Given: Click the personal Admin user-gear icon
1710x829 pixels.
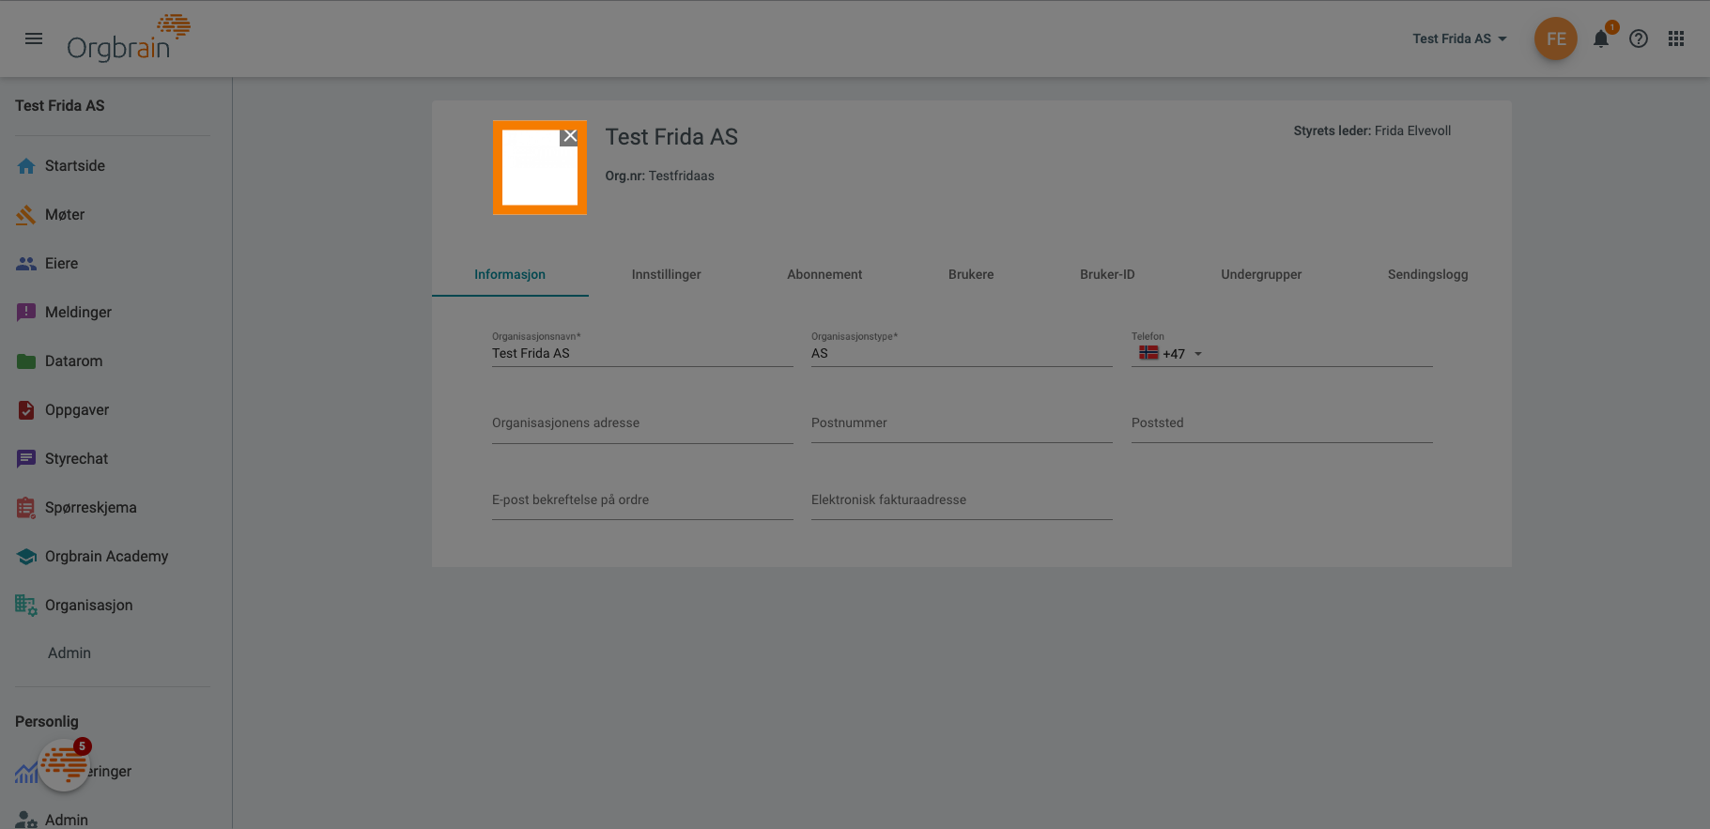Looking at the screenshot, I should [x=26, y=820].
